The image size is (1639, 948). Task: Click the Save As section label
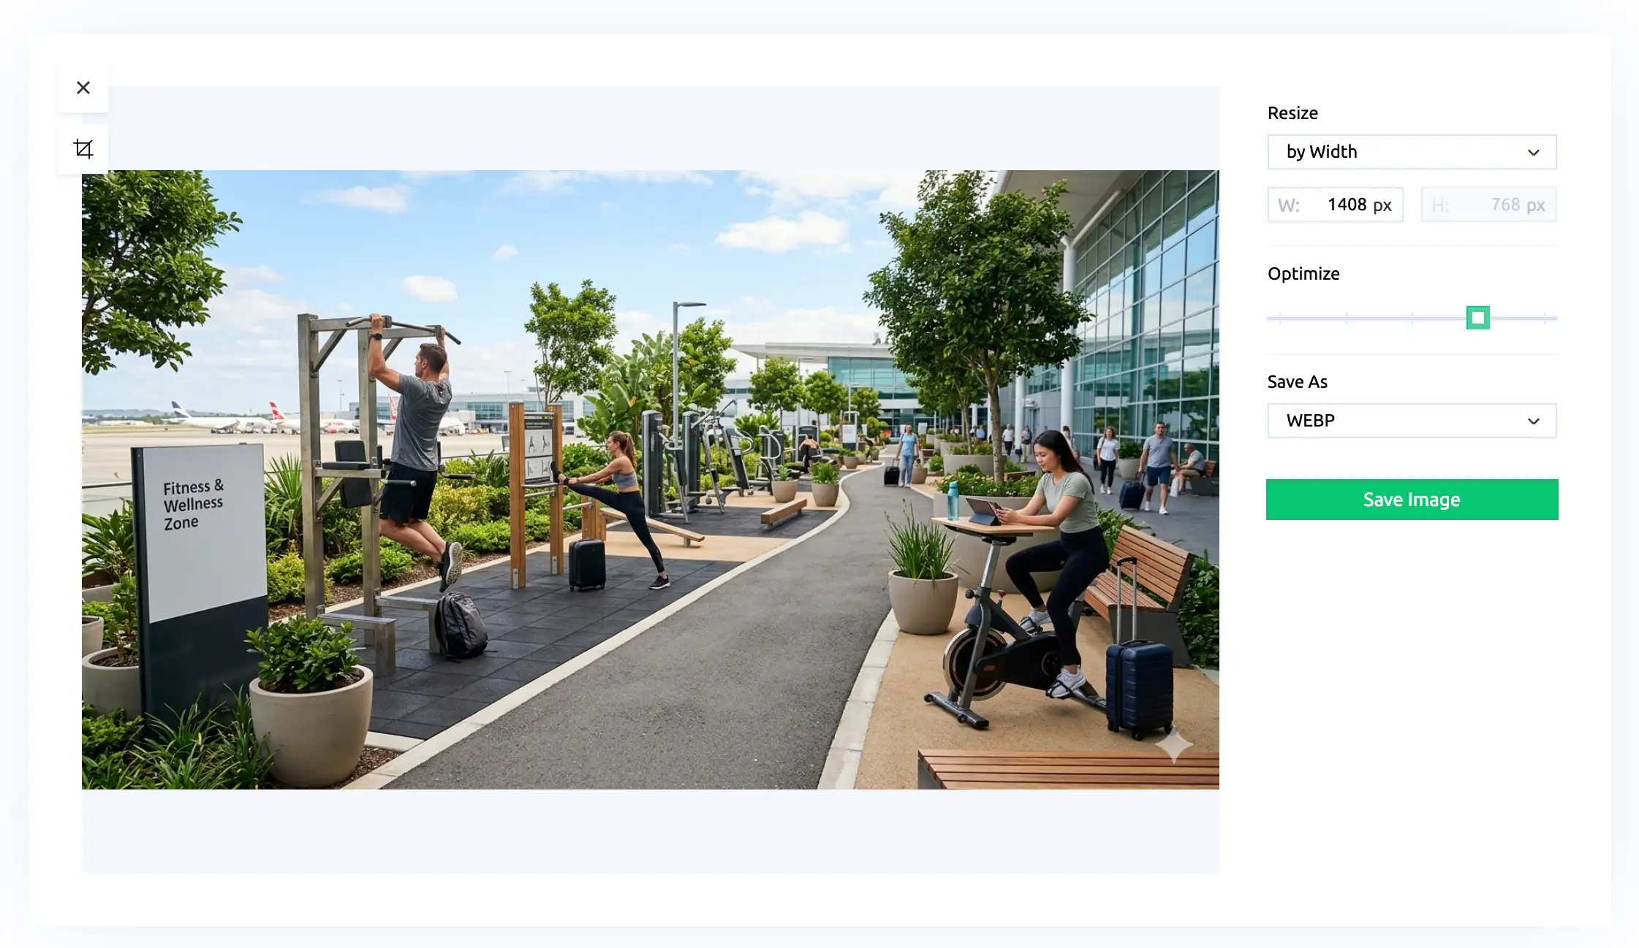(1297, 382)
